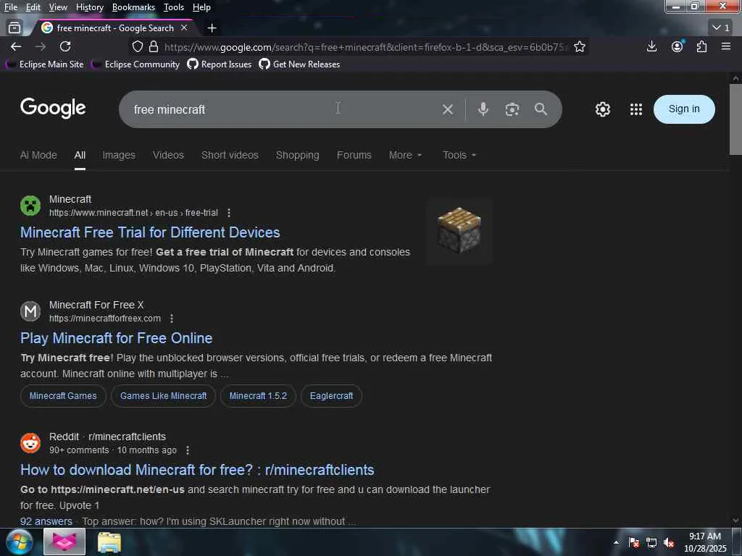This screenshot has width=742, height=556.
Task: Clear the Google search box
Action: click(447, 110)
